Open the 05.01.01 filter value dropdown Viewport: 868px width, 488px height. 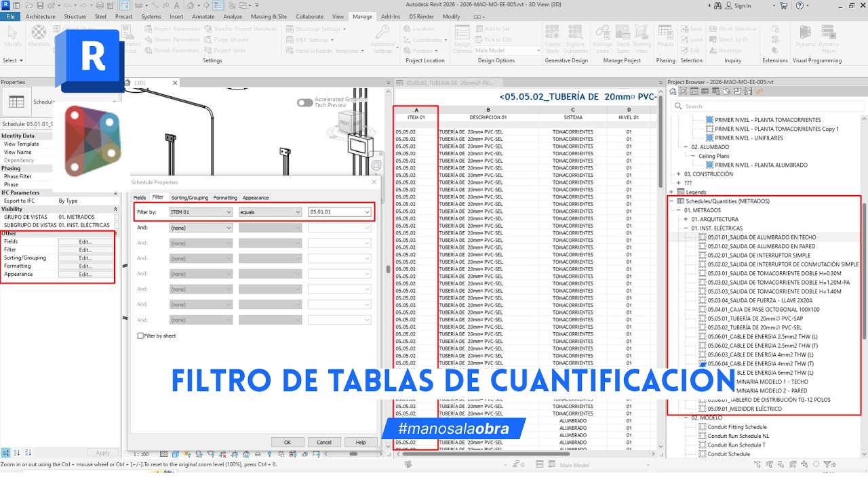click(x=339, y=211)
